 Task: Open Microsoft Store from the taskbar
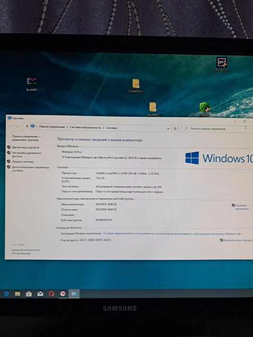click(29, 294)
